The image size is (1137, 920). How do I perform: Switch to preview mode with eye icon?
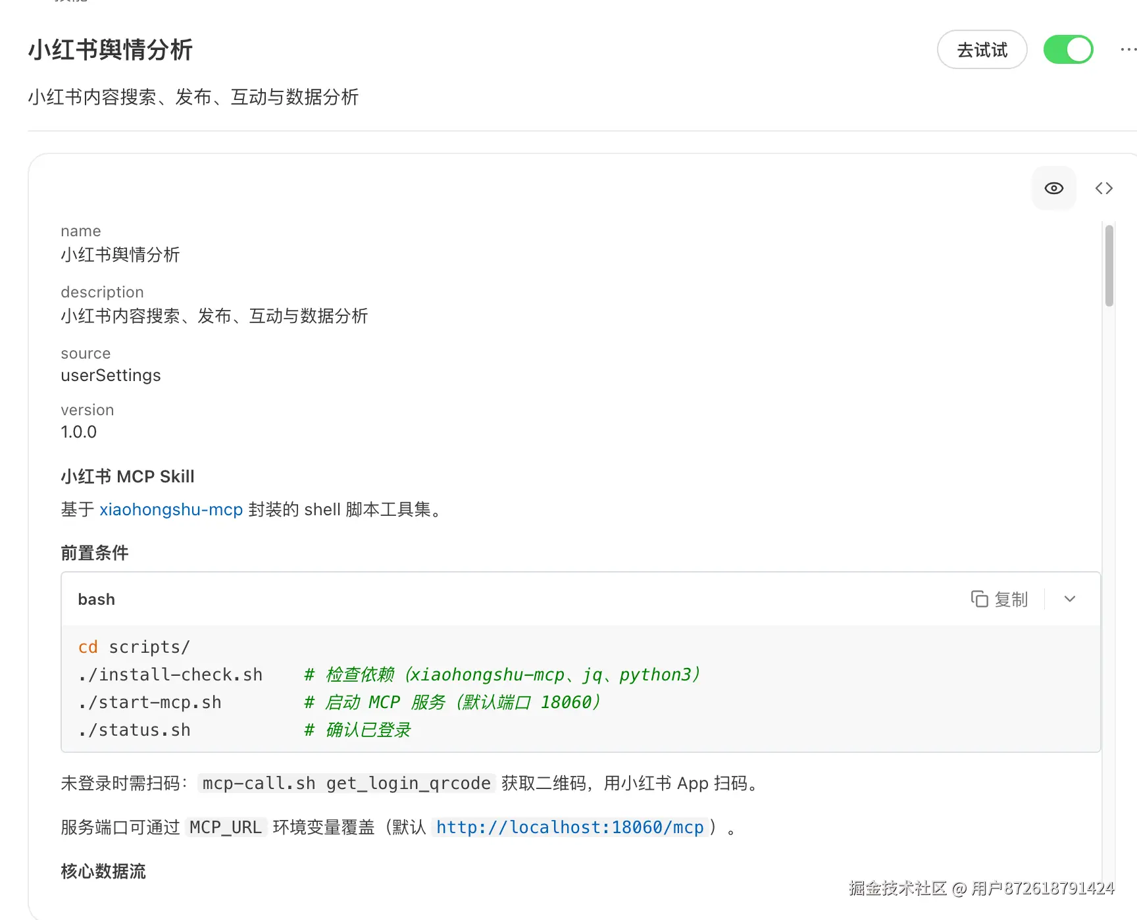1053,188
